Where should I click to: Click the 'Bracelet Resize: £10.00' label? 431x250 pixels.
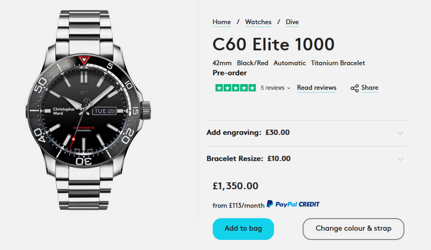(x=248, y=158)
